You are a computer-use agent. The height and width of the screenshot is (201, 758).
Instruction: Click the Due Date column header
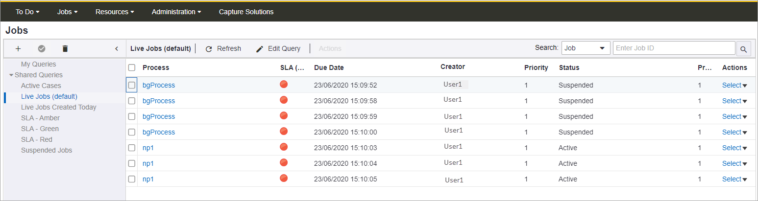(x=329, y=67)
